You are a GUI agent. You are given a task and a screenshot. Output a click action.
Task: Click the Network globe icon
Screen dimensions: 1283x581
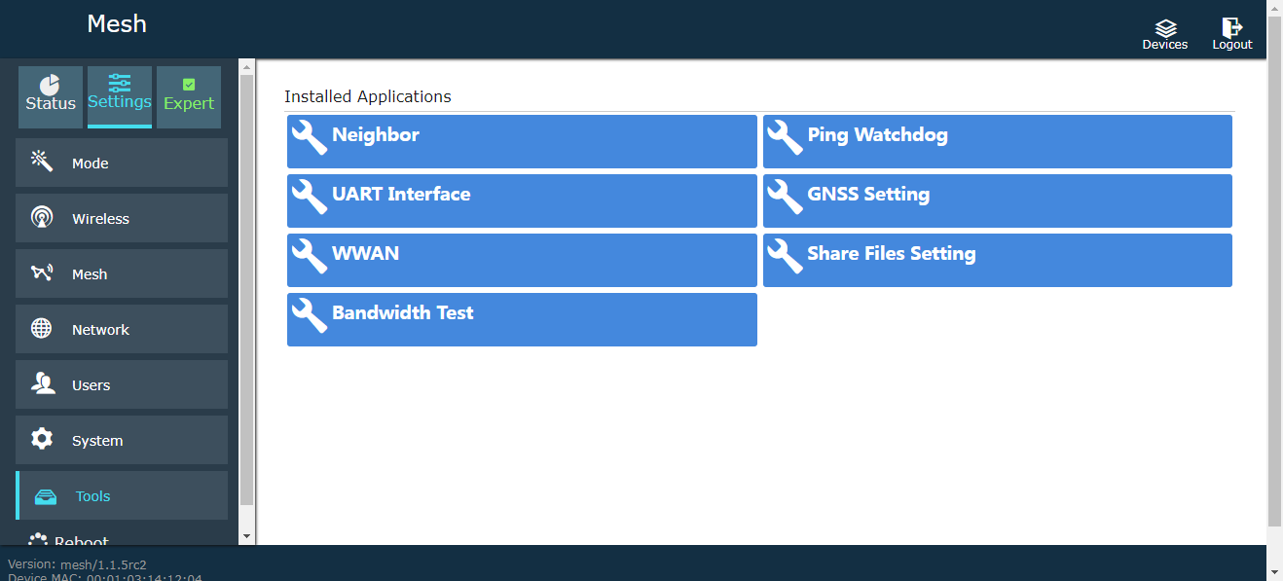42,329
